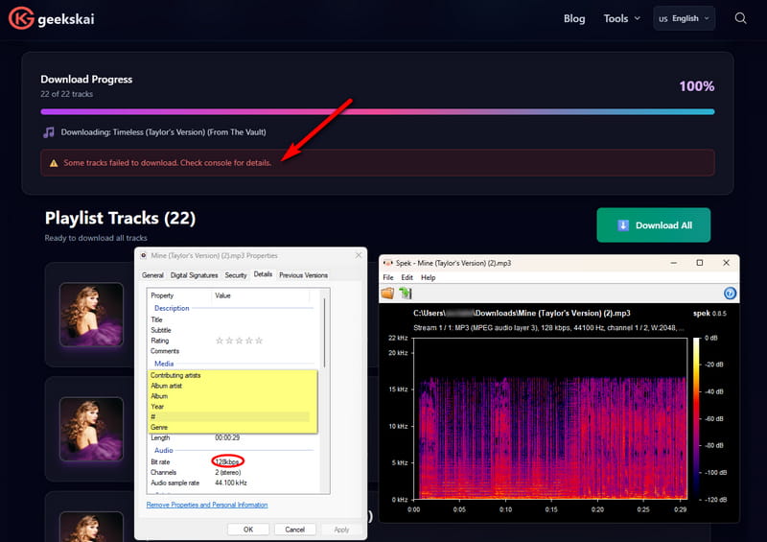Select the Details tab in Properties
767x542 pixels.
pyautogui.click(x=263, y=274)
